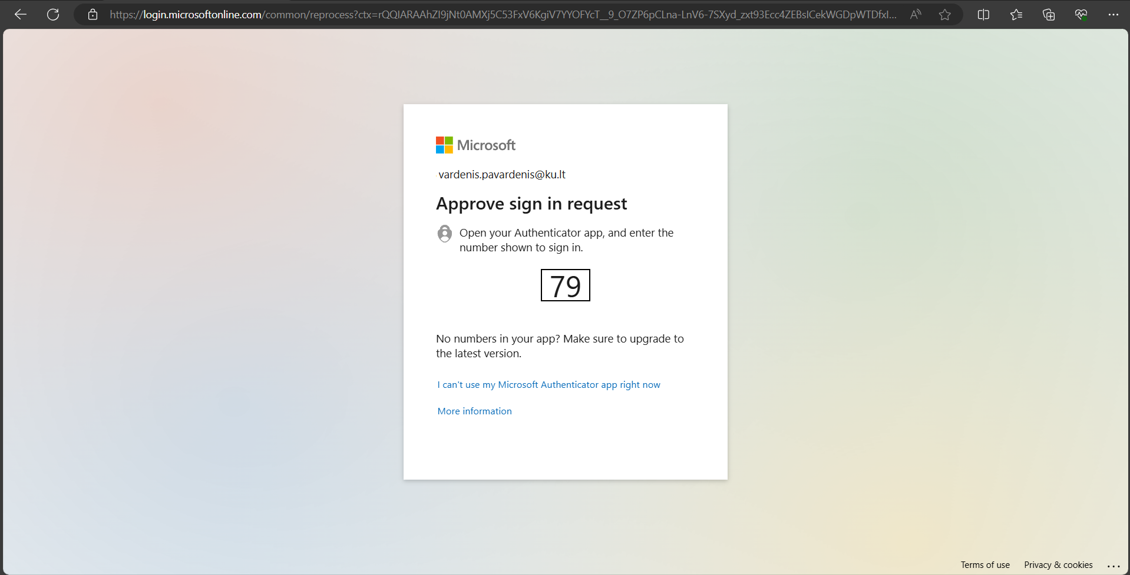View site information via lock icon
This screenshot has height=575, width=1130.
coord(92,15)
